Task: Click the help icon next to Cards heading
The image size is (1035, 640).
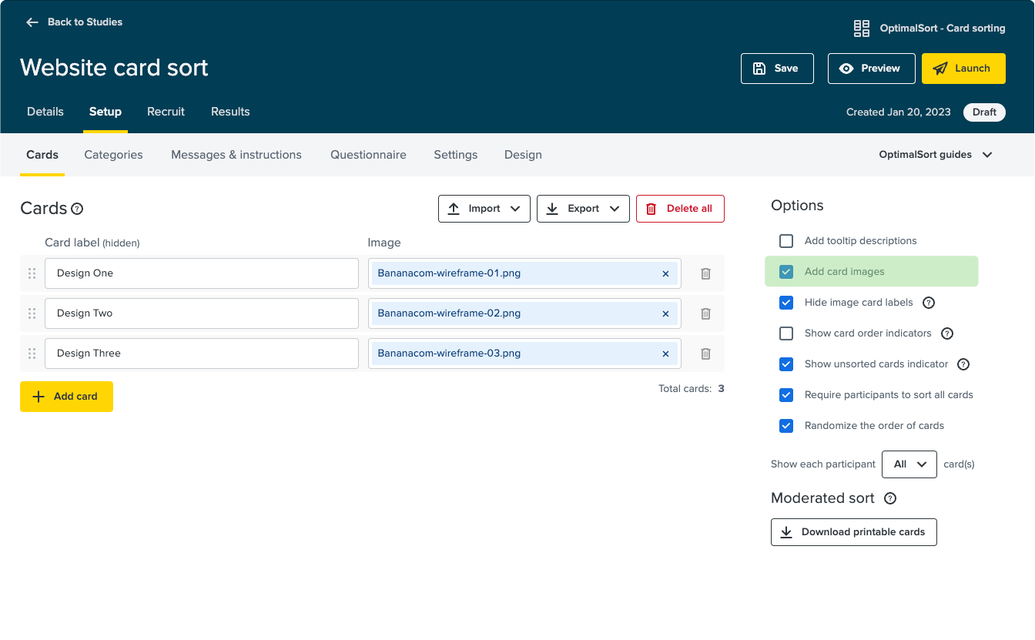Action: 77,209
